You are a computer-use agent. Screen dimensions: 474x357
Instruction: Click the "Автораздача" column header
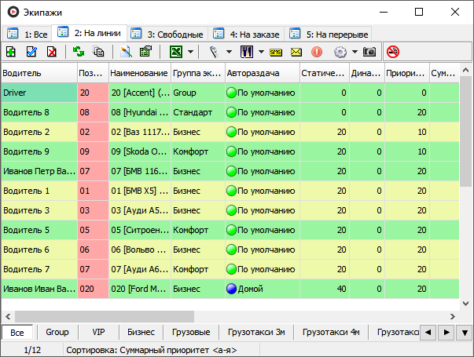(x=262, y=73)
